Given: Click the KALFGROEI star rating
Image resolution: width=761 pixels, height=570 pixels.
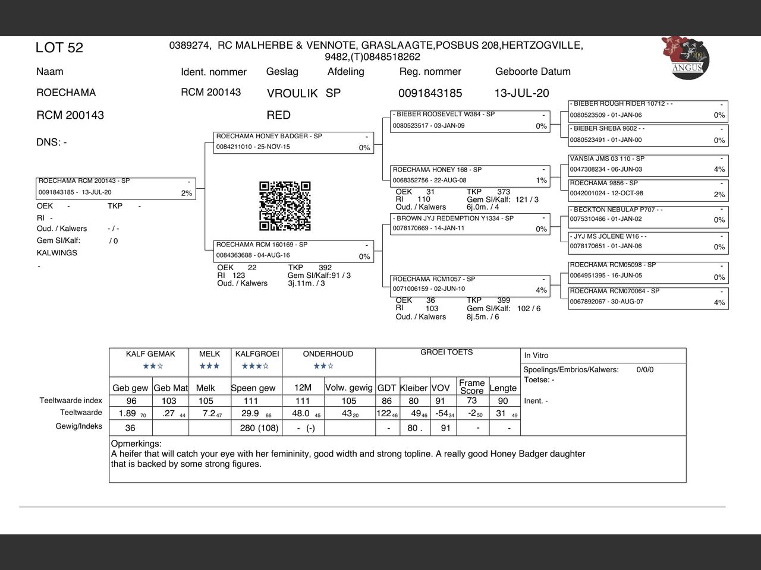Looking at the screenshot, I should (257, 366).
